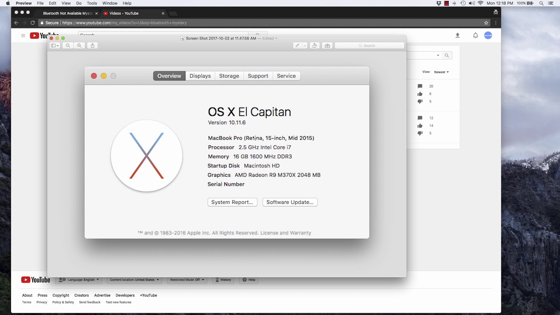
Task: Click System Report button in the screenshot
Action: [x=232, y=202]
